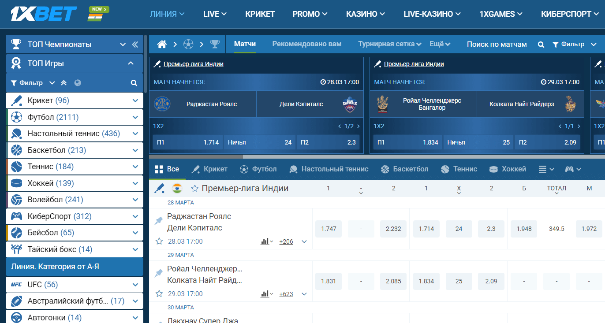Click the table tennis paddle sidebar icon
This screenshot has width=605, height=323.
16,134
